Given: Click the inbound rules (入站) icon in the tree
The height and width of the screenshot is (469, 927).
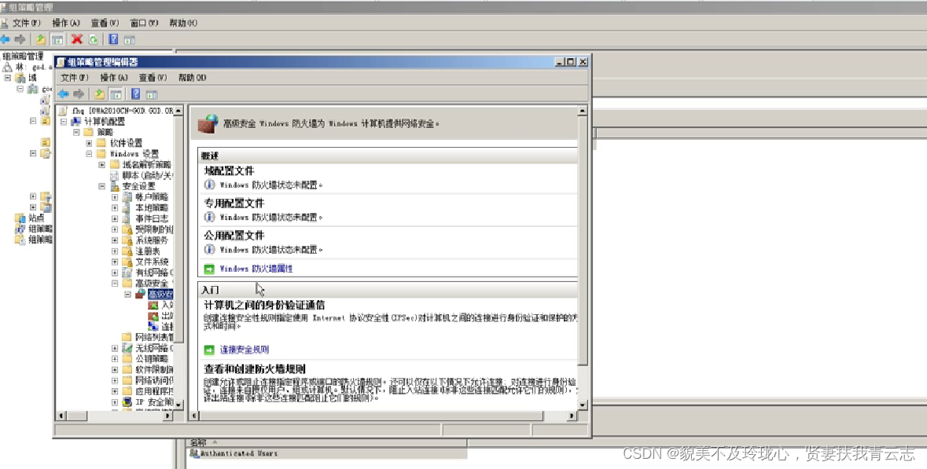Looking at the screenshot, I should coord(153,306).
